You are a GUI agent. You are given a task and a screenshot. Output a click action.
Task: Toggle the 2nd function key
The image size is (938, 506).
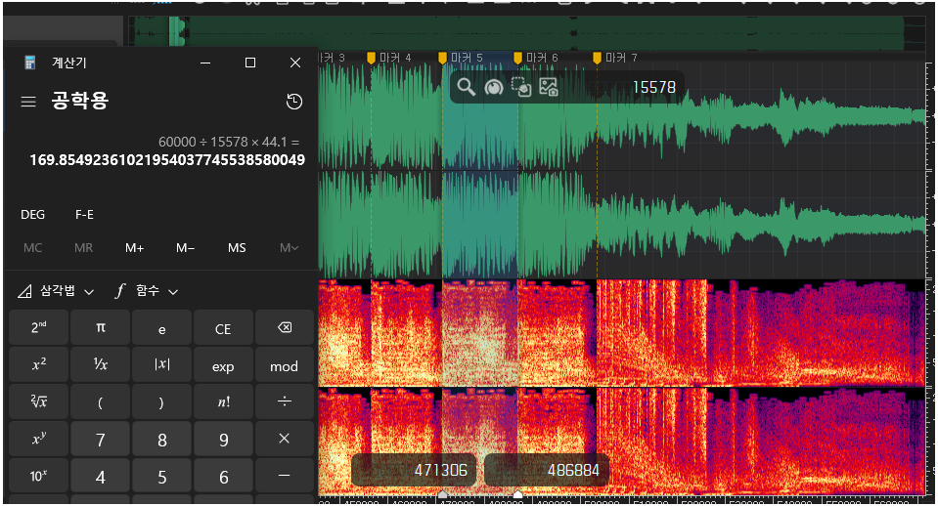[39, 327]
